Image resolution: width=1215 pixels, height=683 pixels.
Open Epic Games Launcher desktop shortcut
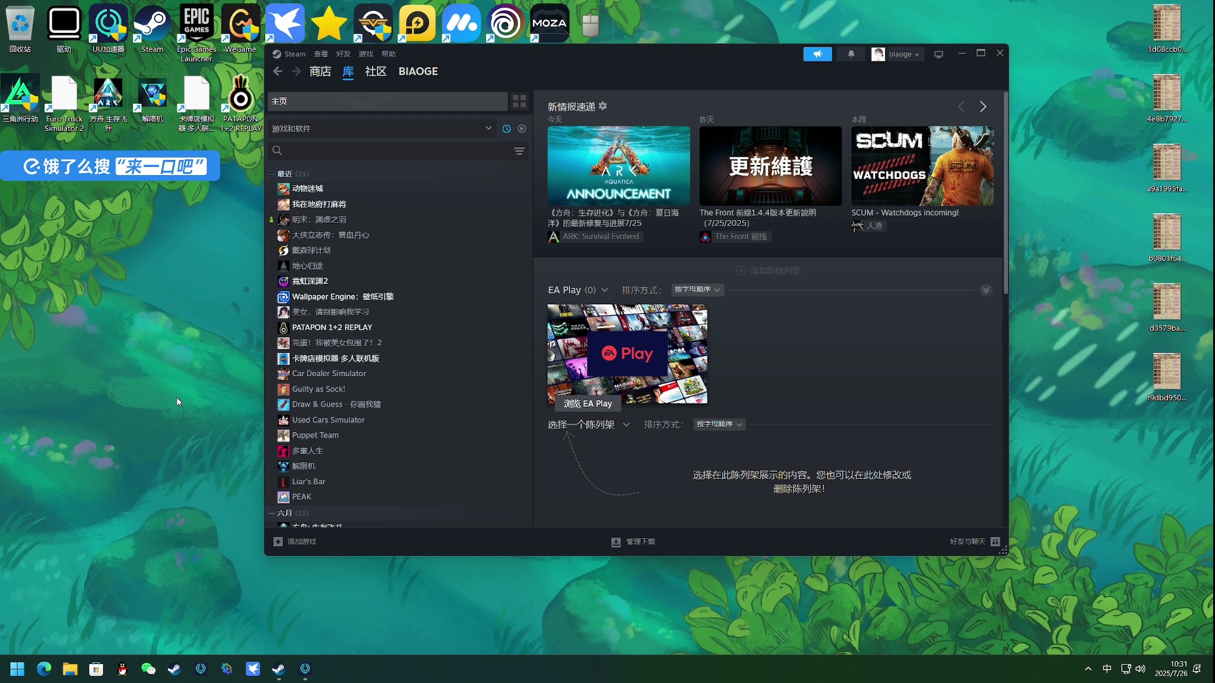(x=196, y=34)
